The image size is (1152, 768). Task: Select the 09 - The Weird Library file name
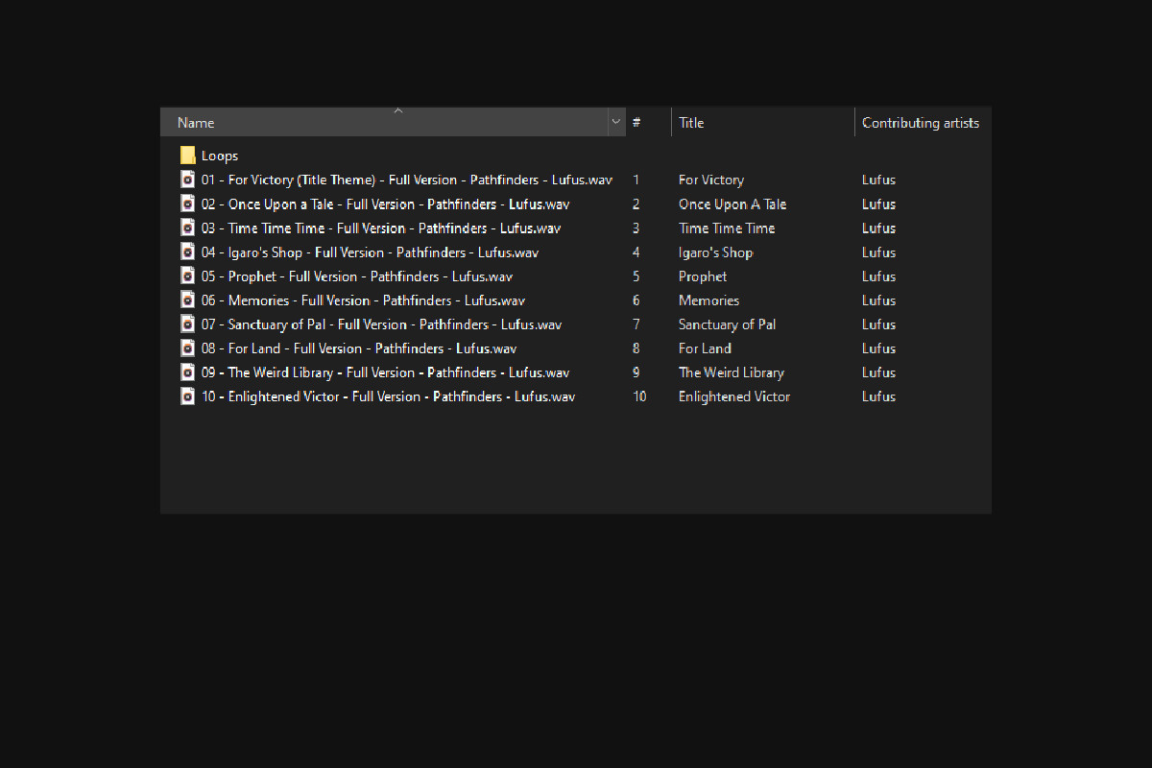[385, 372]
